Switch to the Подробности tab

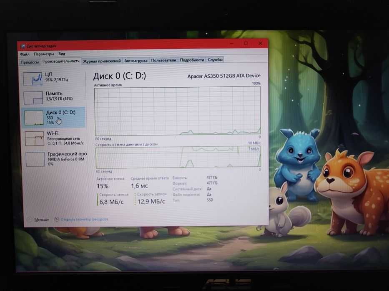coord(192,60)
